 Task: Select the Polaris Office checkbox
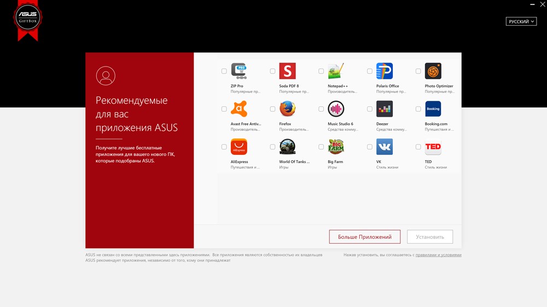point(369,71)
